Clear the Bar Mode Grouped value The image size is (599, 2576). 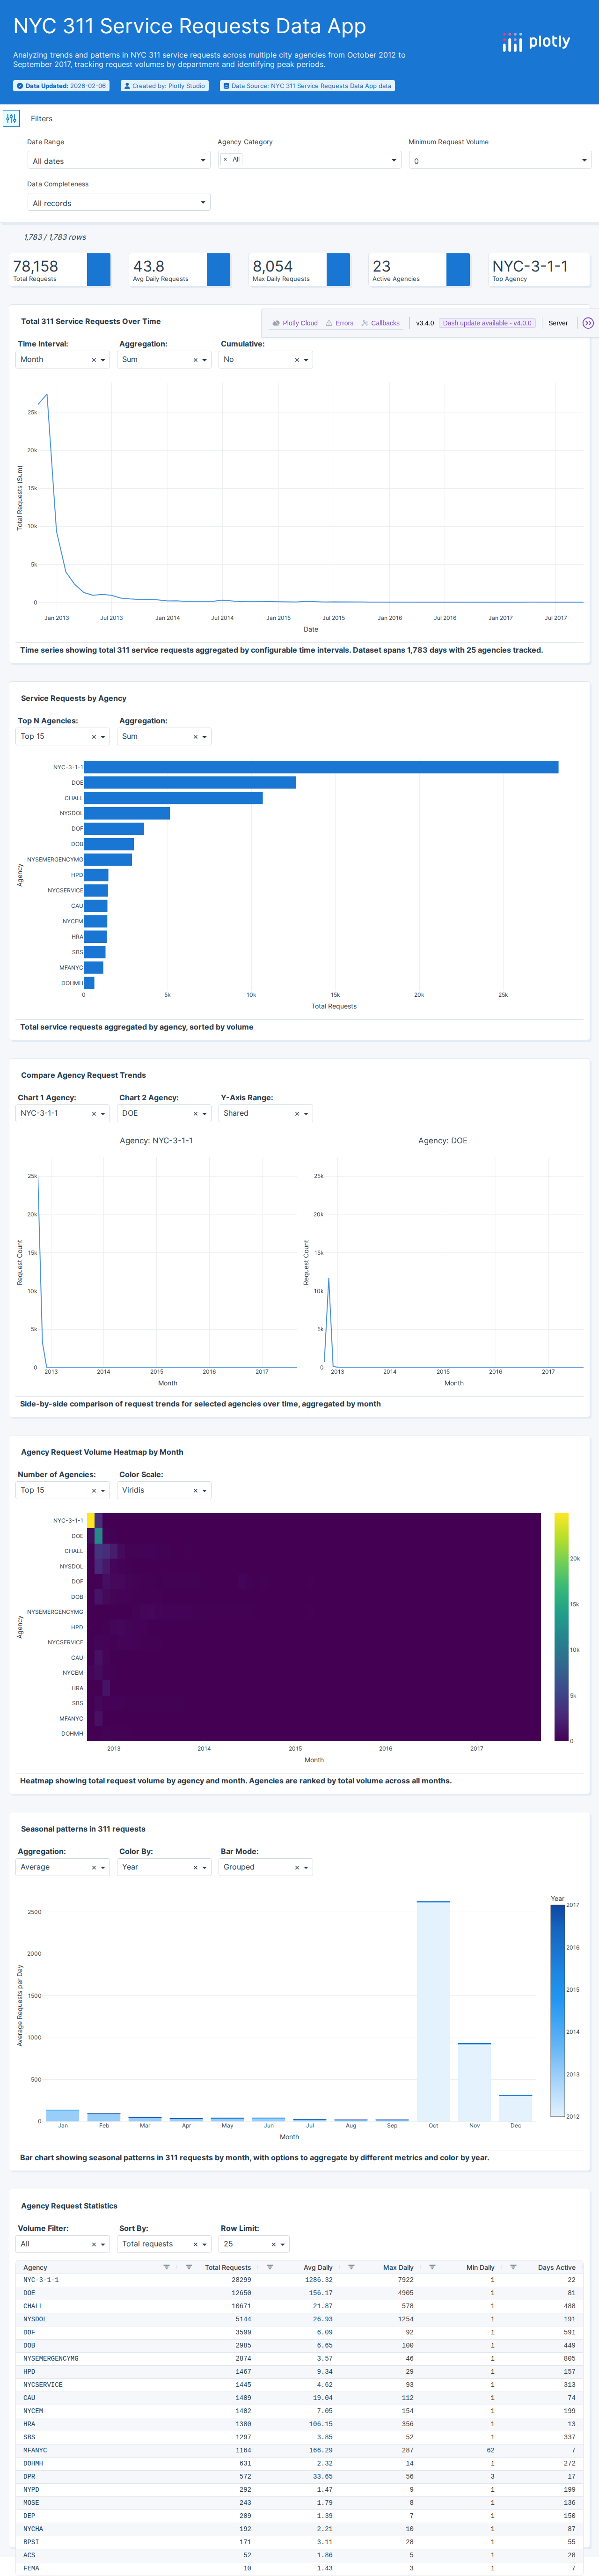point(296,1868)
